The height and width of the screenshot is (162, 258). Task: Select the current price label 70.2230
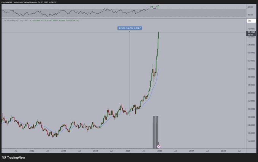(251, 33)
